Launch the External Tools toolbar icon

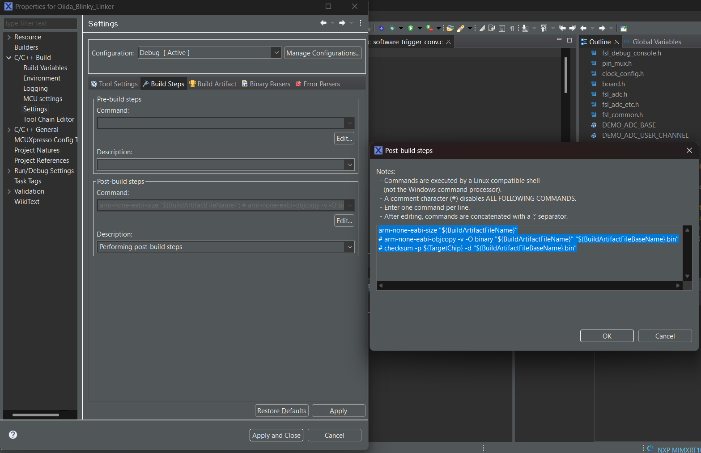(x=429, y=28)
